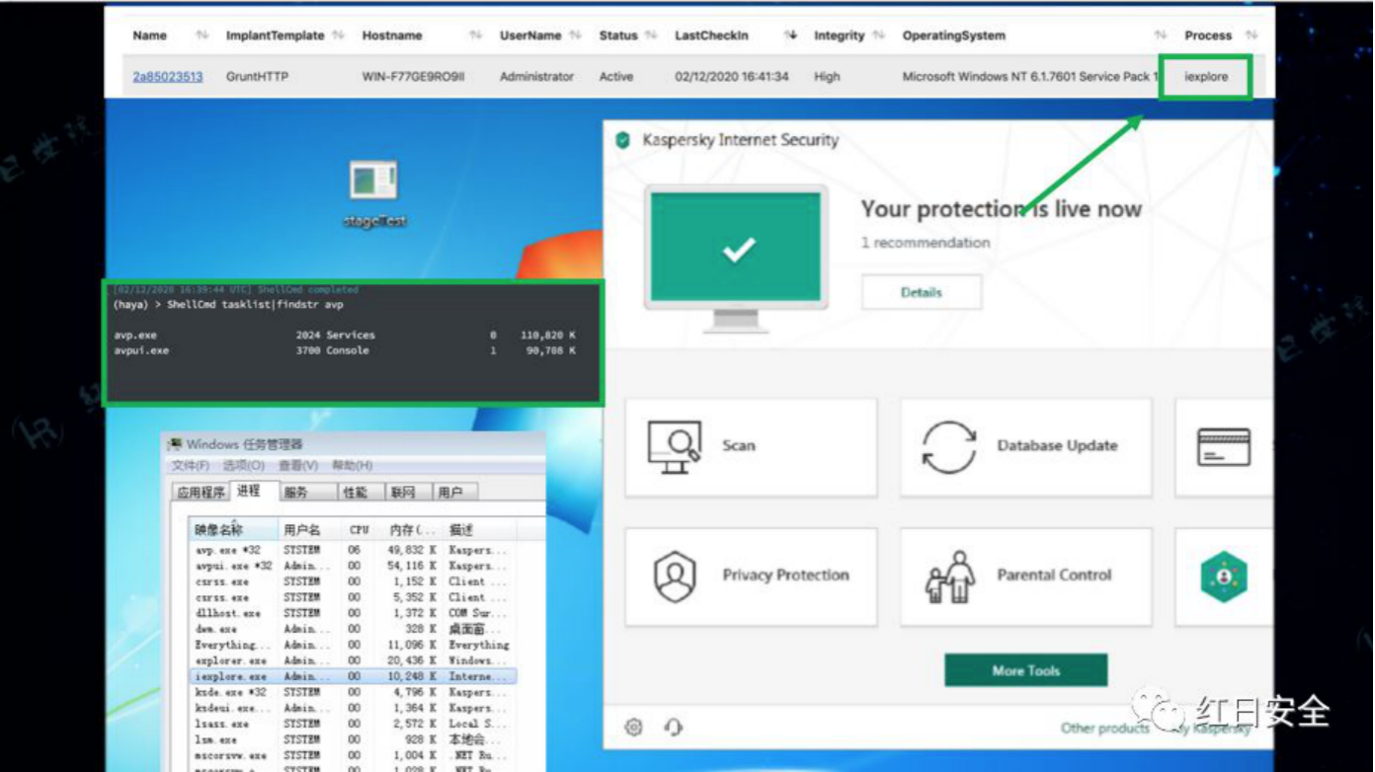Open Privacy Protection via its shield person icon
1375x772 pixels.
click(x=676, y=577)
